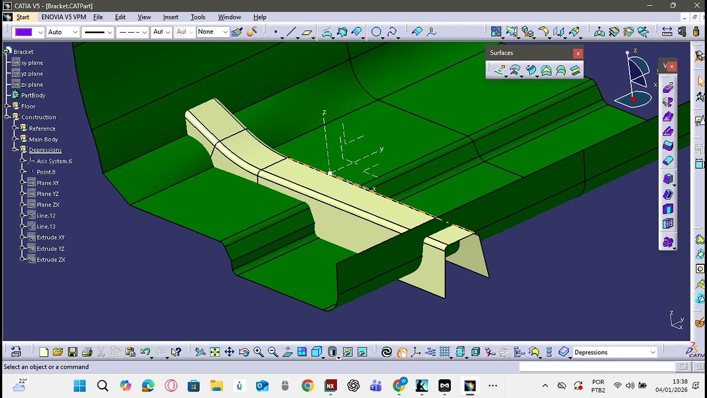
Task: Click the last icon in Surfaces toolbar
Action: (575, 70)
